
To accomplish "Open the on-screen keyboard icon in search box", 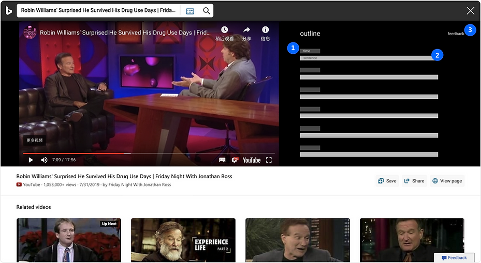I will [x=190, y=11].
